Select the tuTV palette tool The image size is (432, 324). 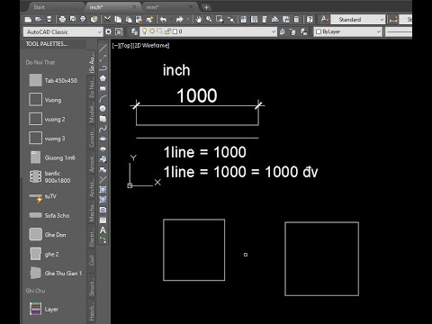coord(43,197)
